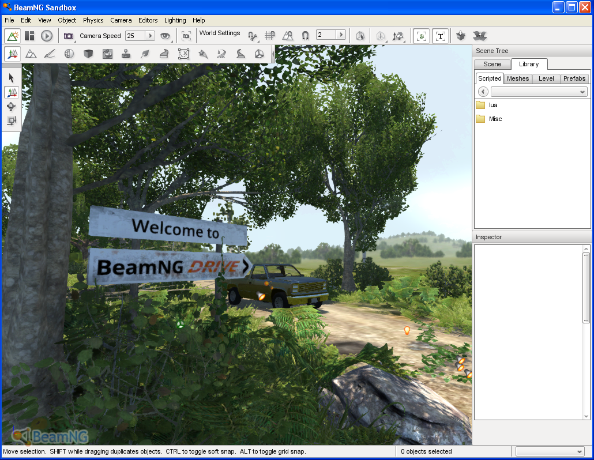The width and height of the screenshot is (594, 460).
Task: Select the rotate selection tool
Action: tap(12, 107)
